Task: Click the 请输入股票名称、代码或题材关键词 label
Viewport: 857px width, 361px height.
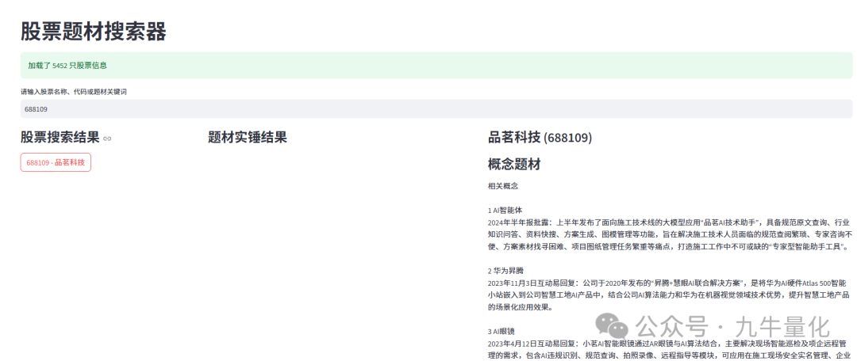Action: [x=74, y=92]
